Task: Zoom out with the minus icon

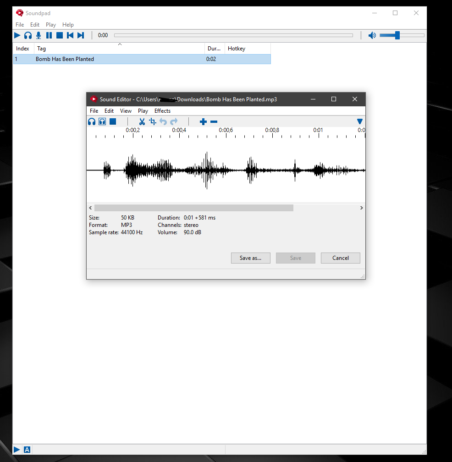Action: pos(214,121)
